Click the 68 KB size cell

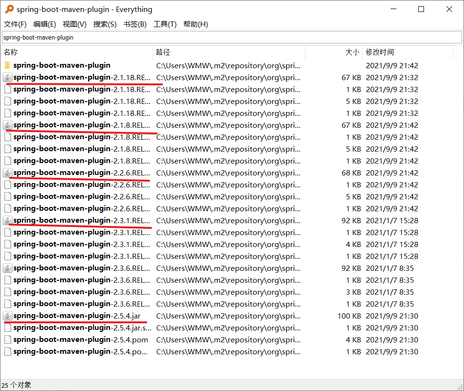click(x=351, y=173)
